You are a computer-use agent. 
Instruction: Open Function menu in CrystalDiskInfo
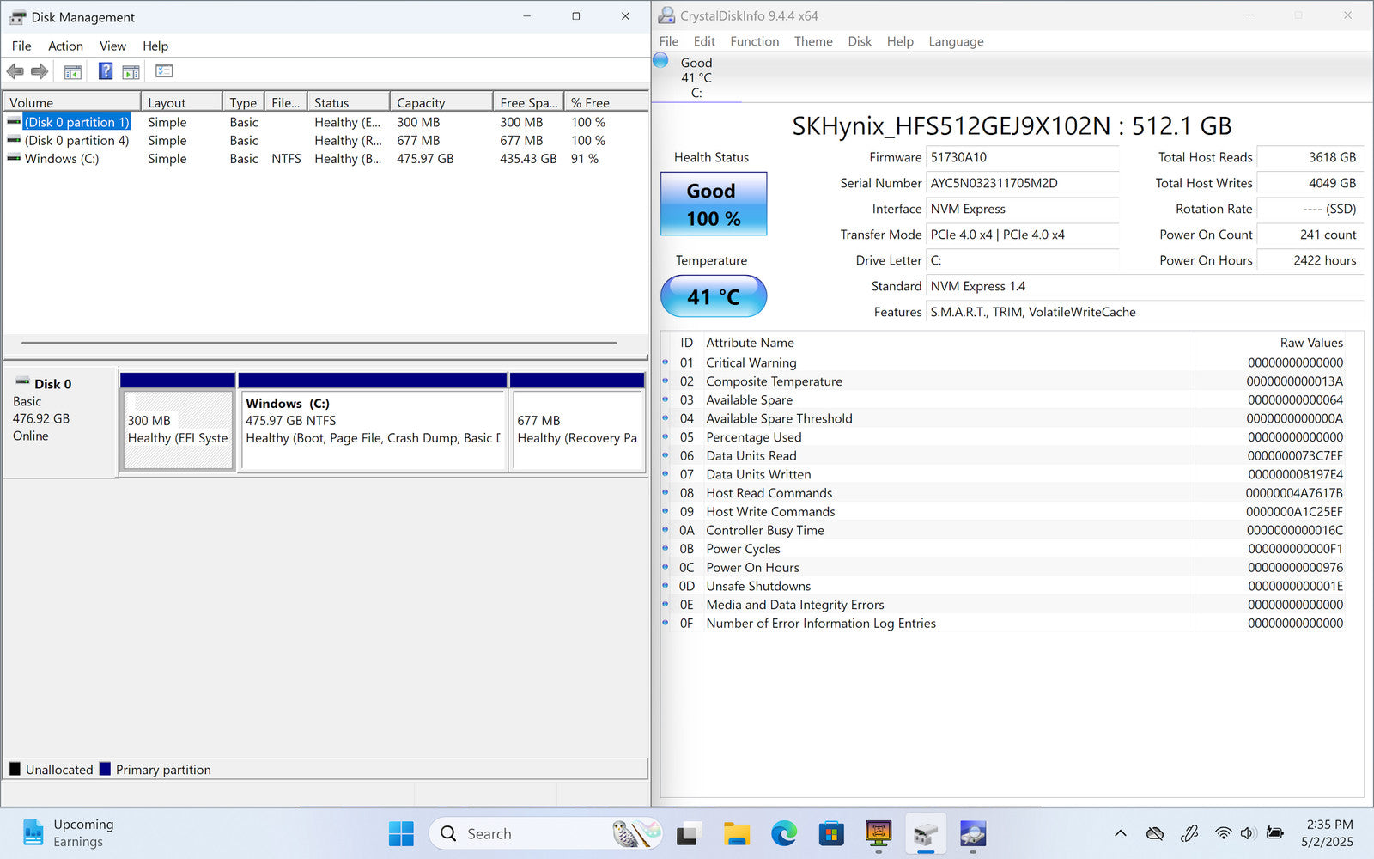pyautogui.click(x=755, y=41)
